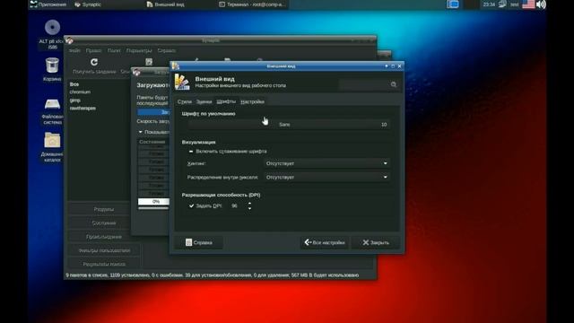
Task: Toggle the Задать DPI checkbox
Action: click(191, 205)
